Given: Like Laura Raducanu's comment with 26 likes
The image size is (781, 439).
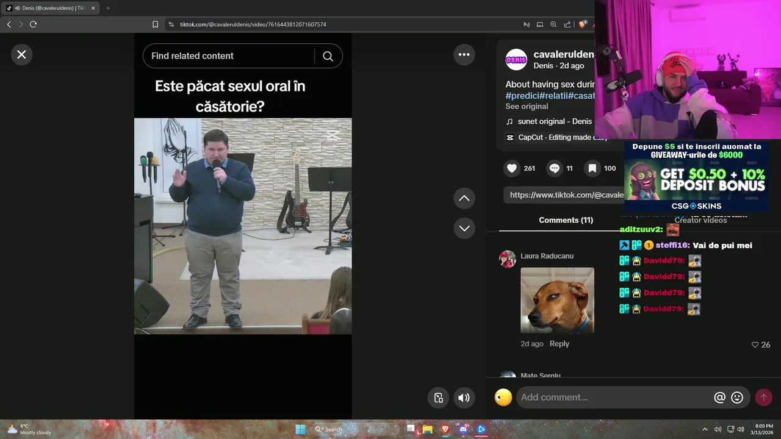Looking at the screenshot, I should tap(755, 345).
